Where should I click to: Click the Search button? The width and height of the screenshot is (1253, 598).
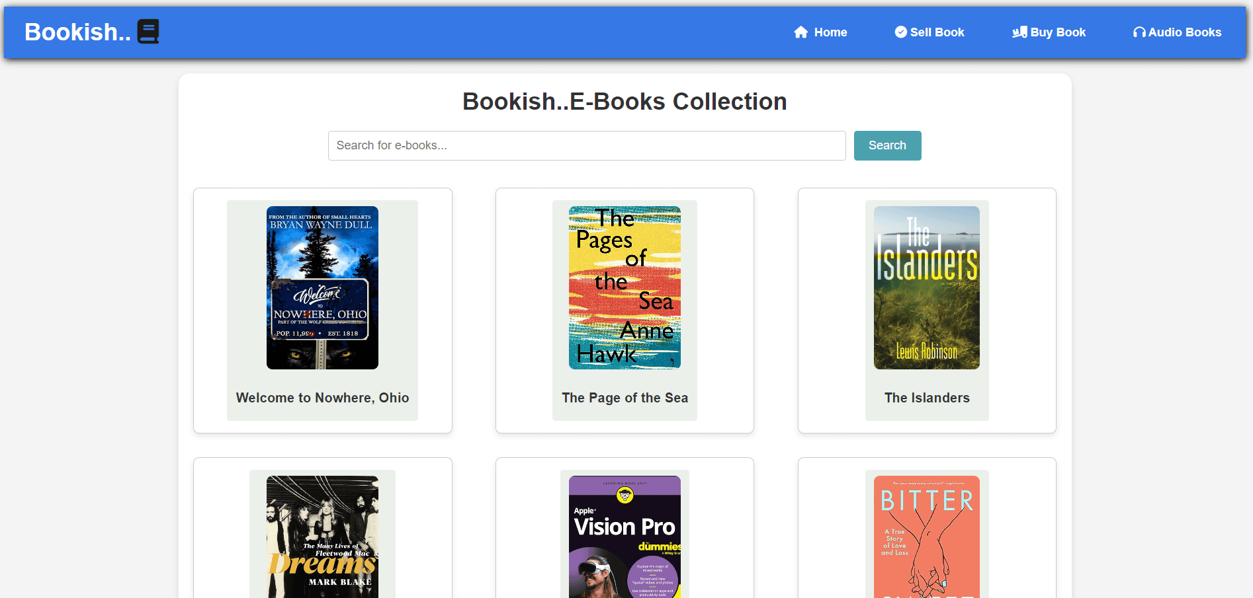coord(887,145)
